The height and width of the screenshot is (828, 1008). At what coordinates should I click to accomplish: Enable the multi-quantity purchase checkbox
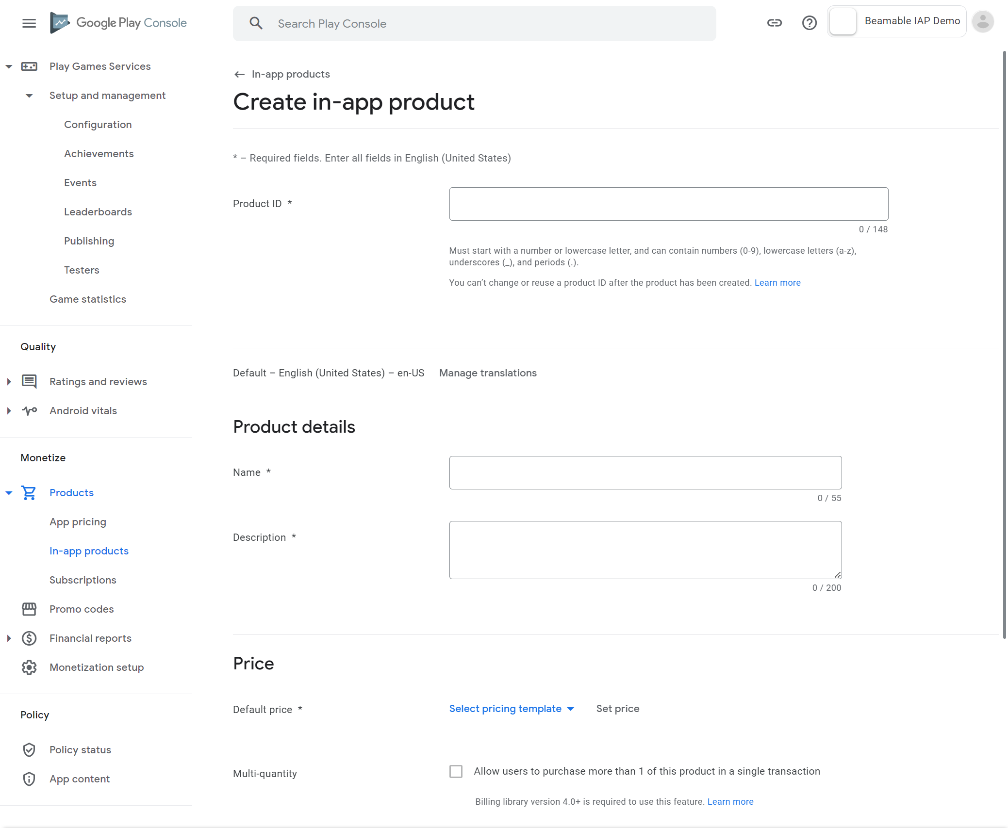(x=456, y=771)
